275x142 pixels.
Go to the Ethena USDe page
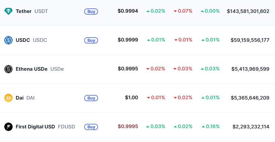point(40,69)
